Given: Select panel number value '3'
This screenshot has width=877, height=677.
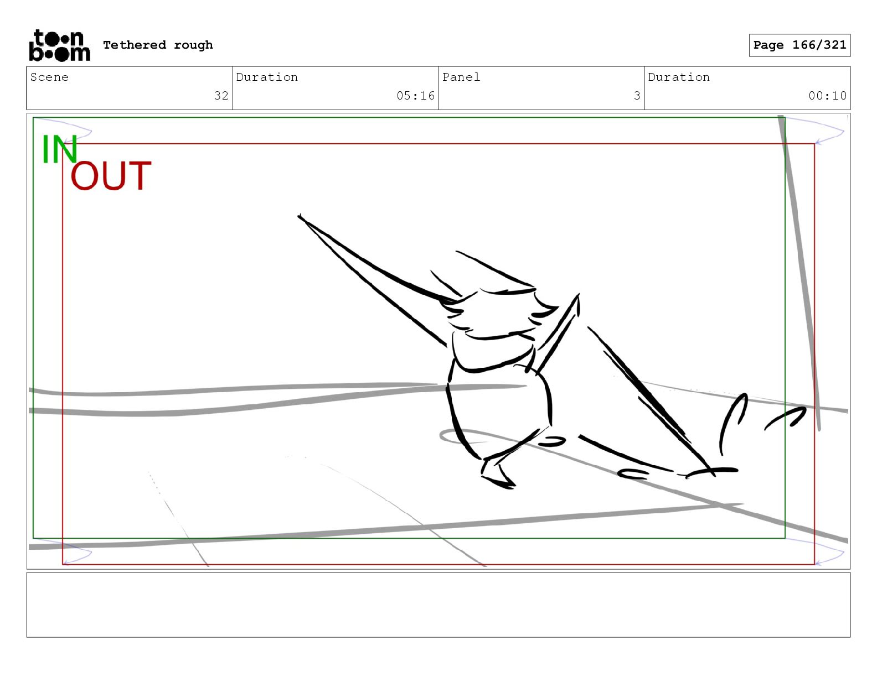Looking at the screenshot, I should point(637,96).
